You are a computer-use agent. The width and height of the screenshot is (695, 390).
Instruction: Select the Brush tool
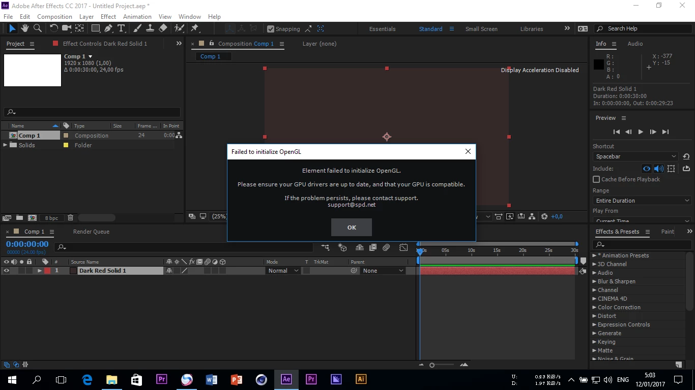click(137, 28)
